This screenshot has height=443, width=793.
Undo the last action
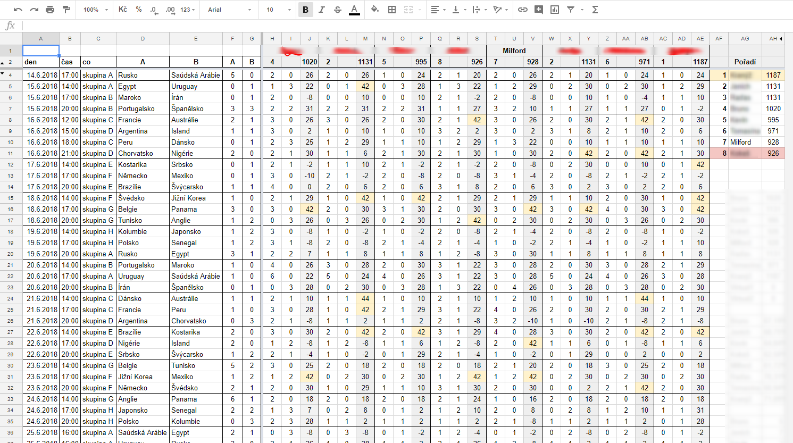click(x=18, y=10)
